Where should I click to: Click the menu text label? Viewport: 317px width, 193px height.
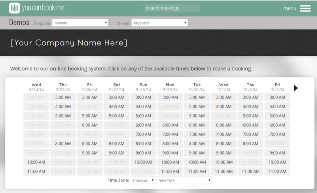tap(290, 8)
